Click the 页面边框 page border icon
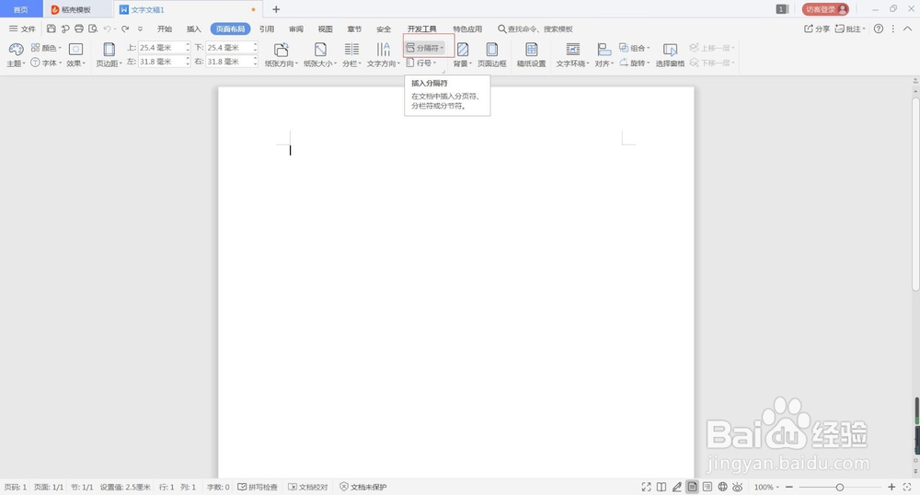This screenshot has height=495, width=920. coord(491,50)
